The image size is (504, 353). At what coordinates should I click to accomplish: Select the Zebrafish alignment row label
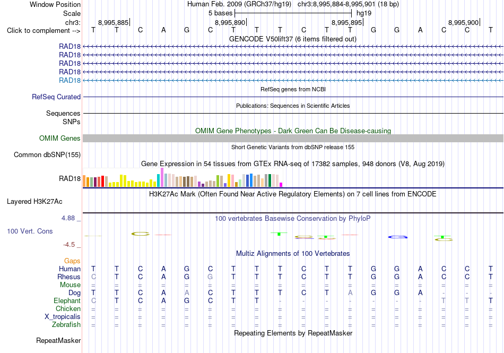click(x=66, y=325)
